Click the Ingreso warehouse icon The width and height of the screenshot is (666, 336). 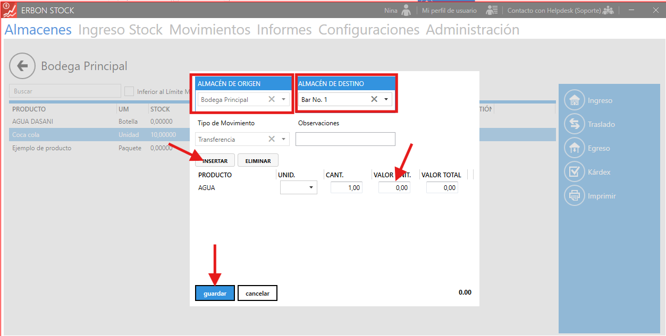coord(574,100)
